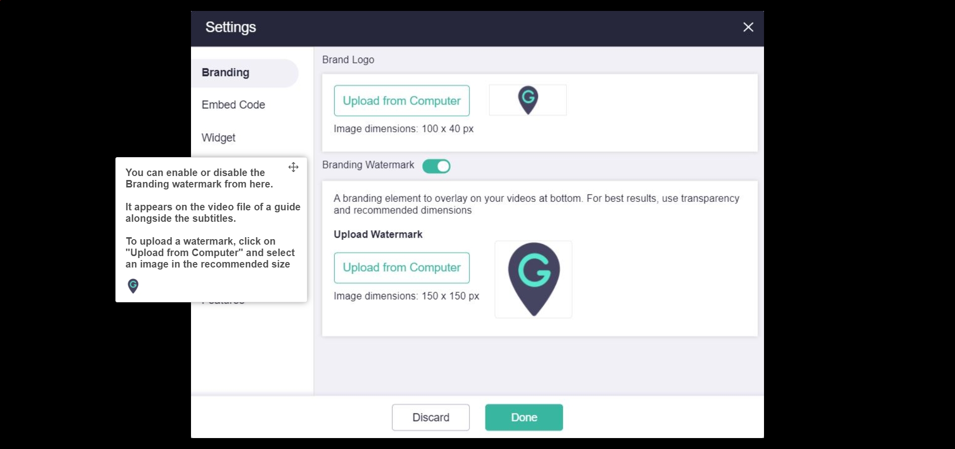Click the 'Upload Watermark' heading
This screenshot has width=955, height=449.
pos(378,235)
